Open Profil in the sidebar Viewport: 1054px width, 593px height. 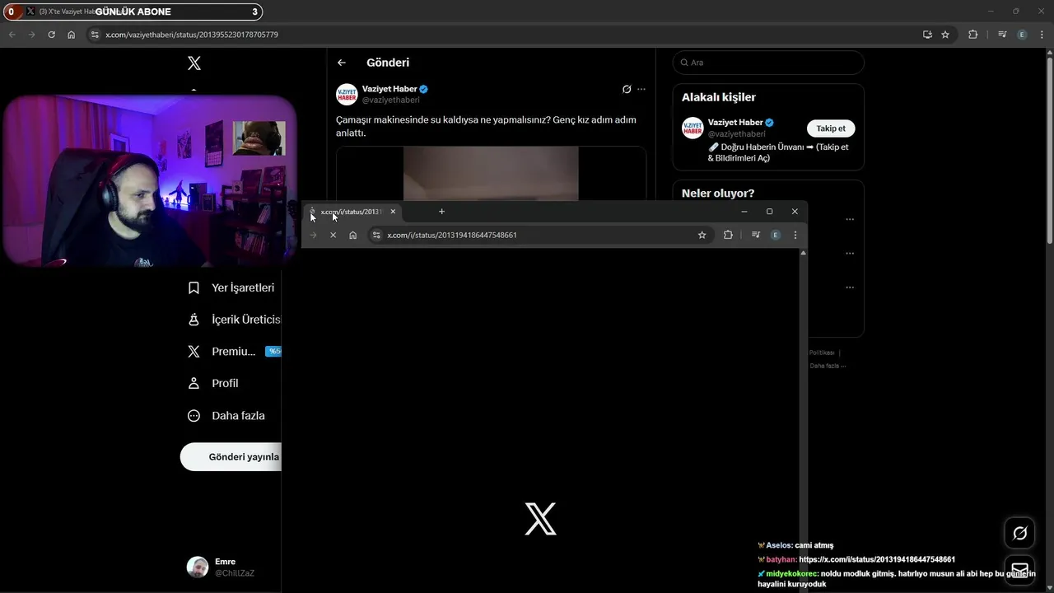point(213,383)
